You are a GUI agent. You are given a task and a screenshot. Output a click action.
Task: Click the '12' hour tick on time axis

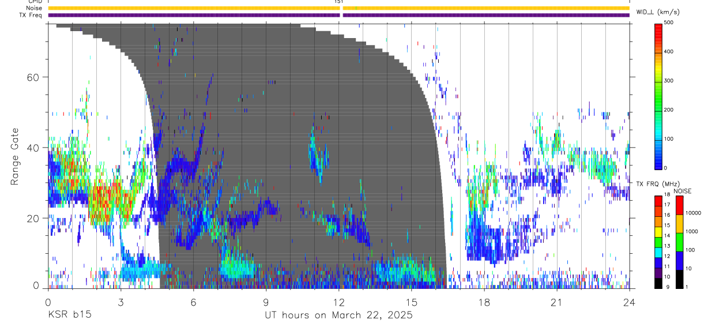[x=339, y=302]
